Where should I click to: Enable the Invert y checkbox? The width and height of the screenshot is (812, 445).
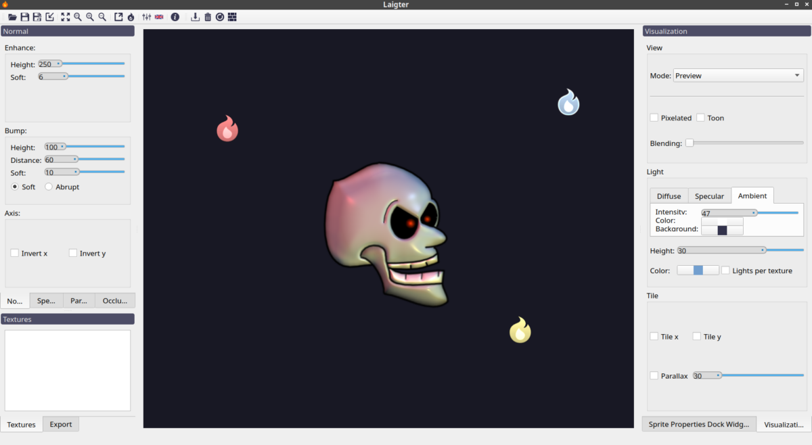coord(73,253)
